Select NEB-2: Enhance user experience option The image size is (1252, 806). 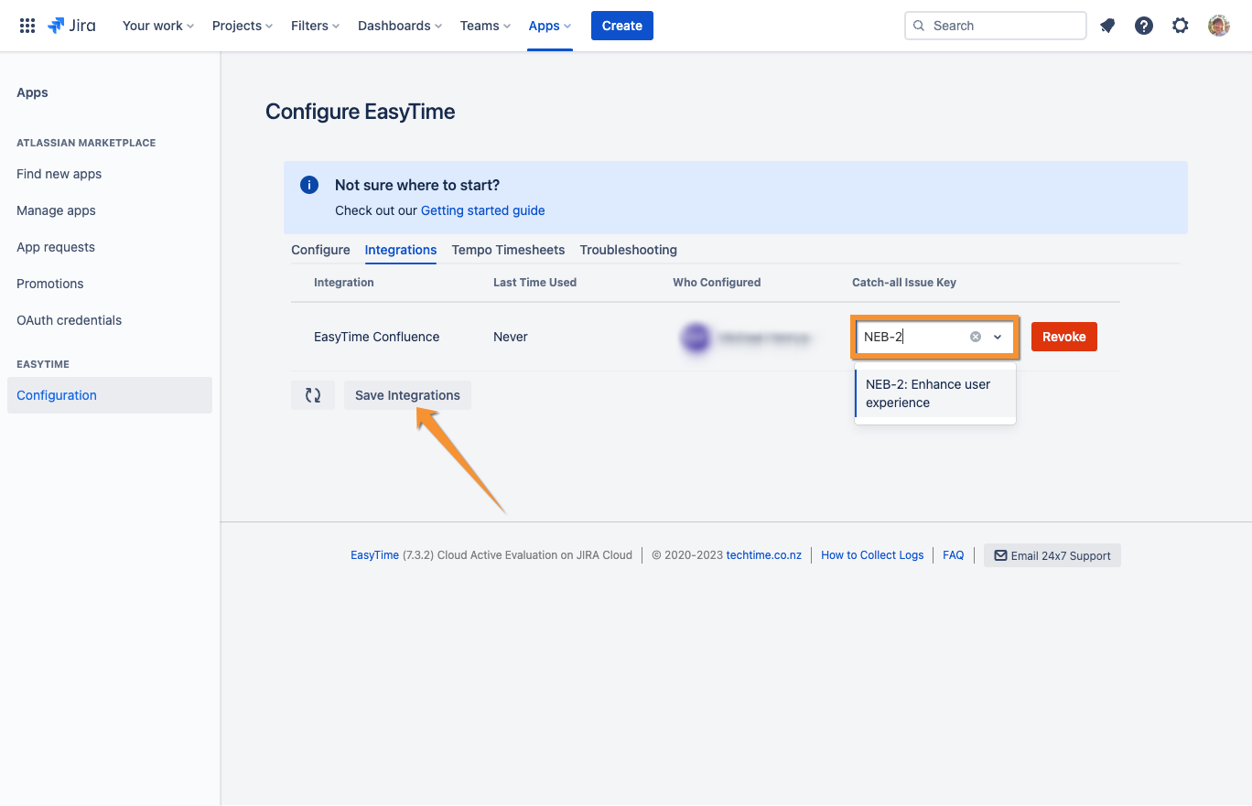[x=934, y=393]
